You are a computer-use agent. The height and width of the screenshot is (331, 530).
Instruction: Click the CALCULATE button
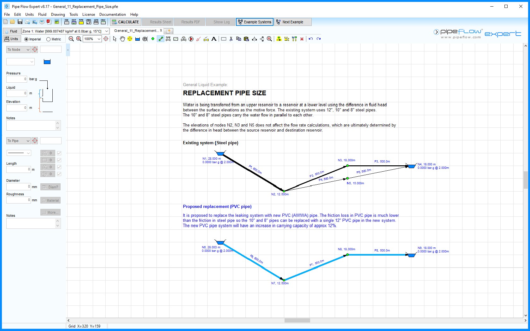[x=125, y=22]
